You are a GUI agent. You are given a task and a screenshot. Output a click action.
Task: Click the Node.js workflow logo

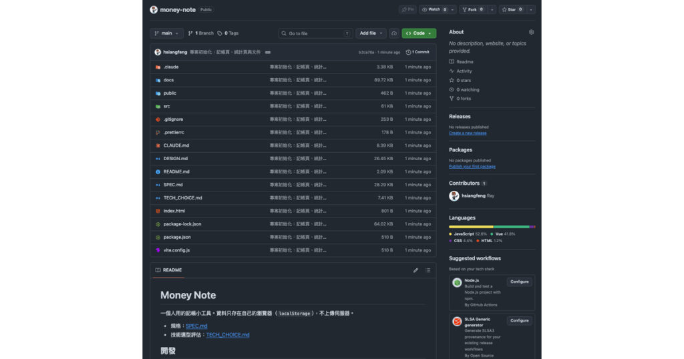click(457, 283)
